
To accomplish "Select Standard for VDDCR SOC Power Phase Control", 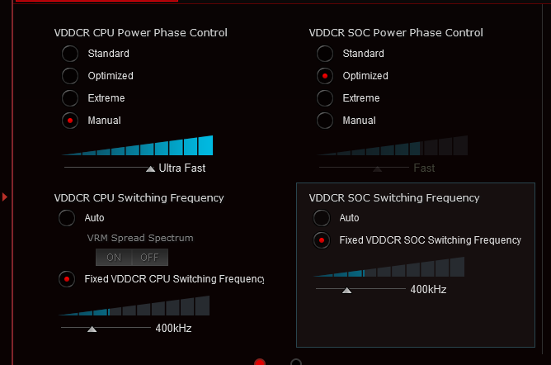I will [326, 54].
